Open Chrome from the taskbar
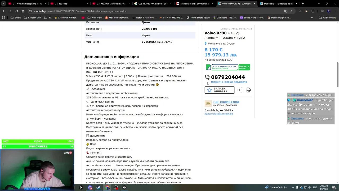The width and height of the screenshot is (339, 191). 108,188
